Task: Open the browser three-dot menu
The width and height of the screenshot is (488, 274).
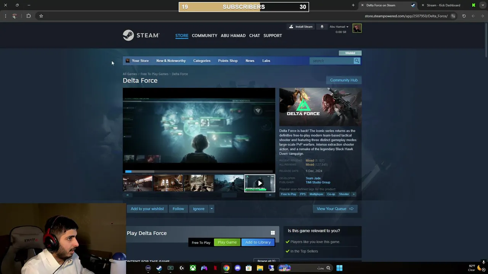Action: click(x=5, y=16)
